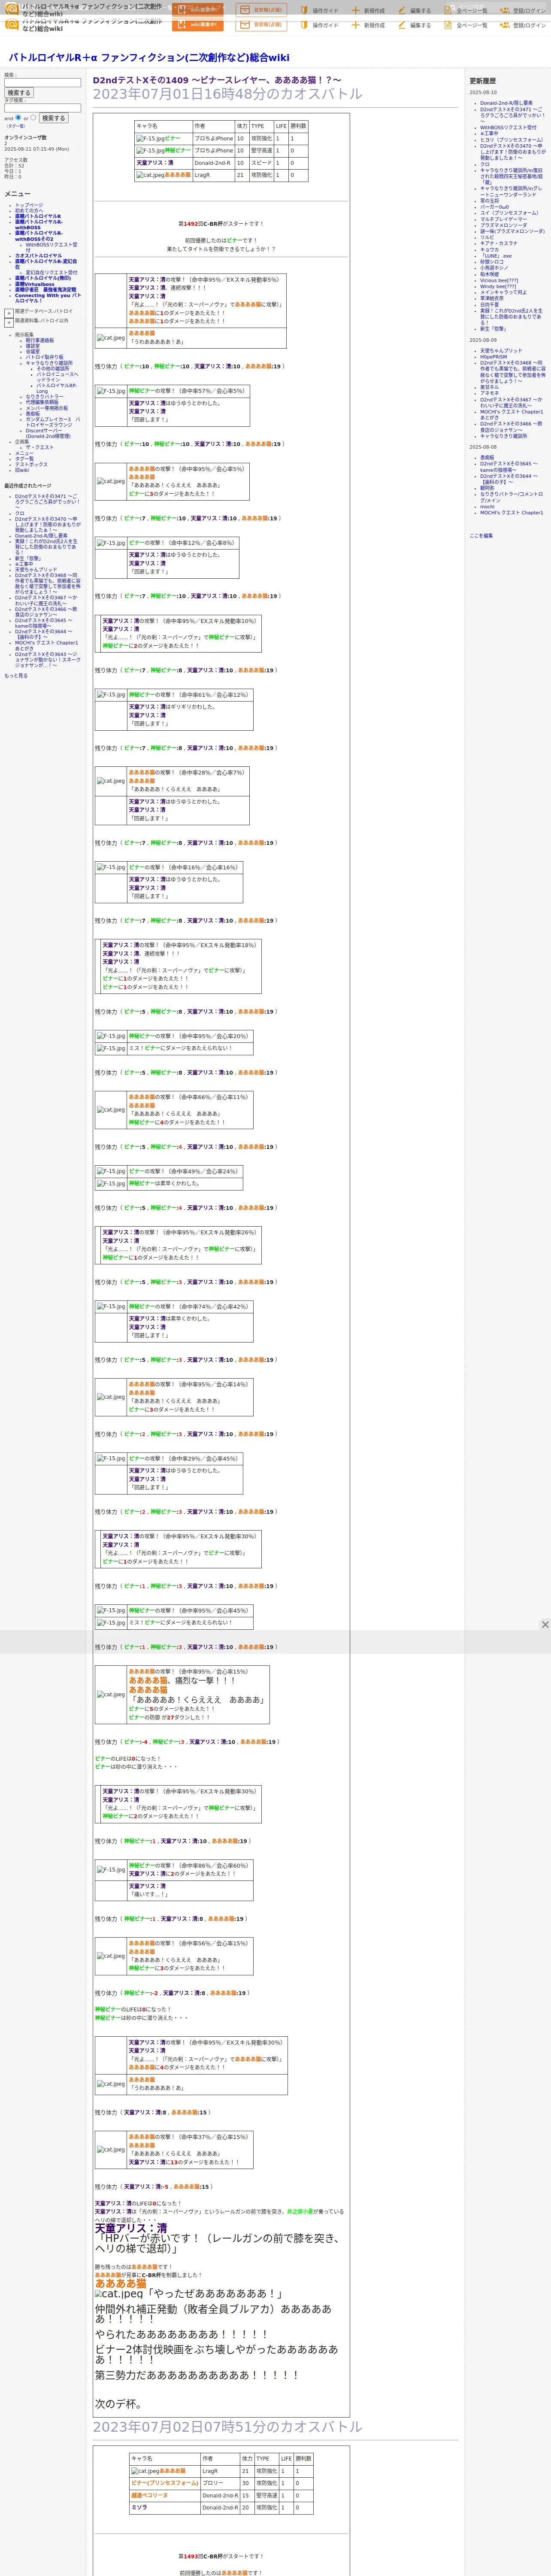Open その他の雑談所 link
Image resolution: width=551 pixels, height=2576 pixels.
(x=53, y=369)
